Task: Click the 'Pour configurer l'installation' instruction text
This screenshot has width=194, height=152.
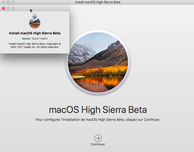Action: [x=98, y=119]
